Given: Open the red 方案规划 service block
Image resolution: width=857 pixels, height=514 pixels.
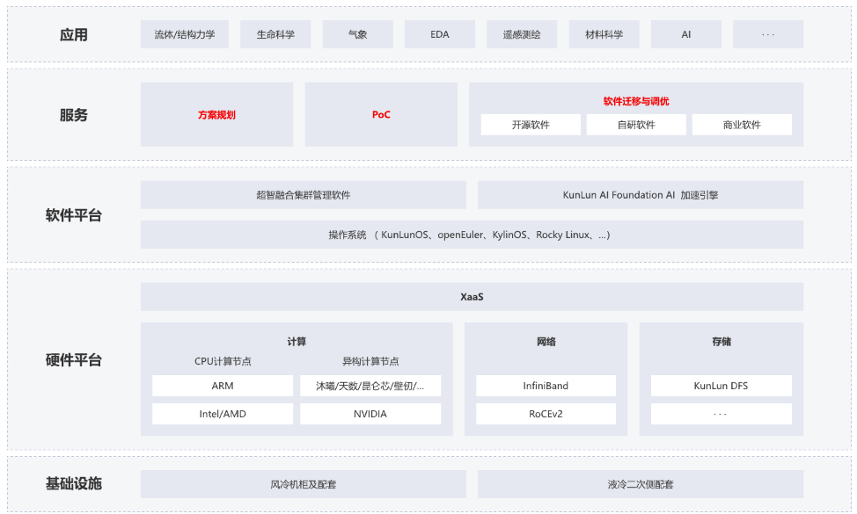Looking at the screenshot, I should coord(217,114).
